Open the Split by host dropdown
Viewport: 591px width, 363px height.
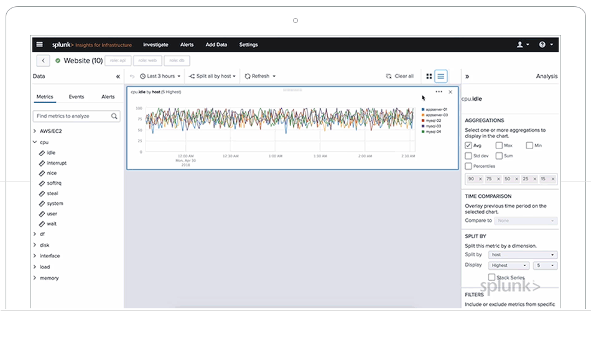pos(523,255)
